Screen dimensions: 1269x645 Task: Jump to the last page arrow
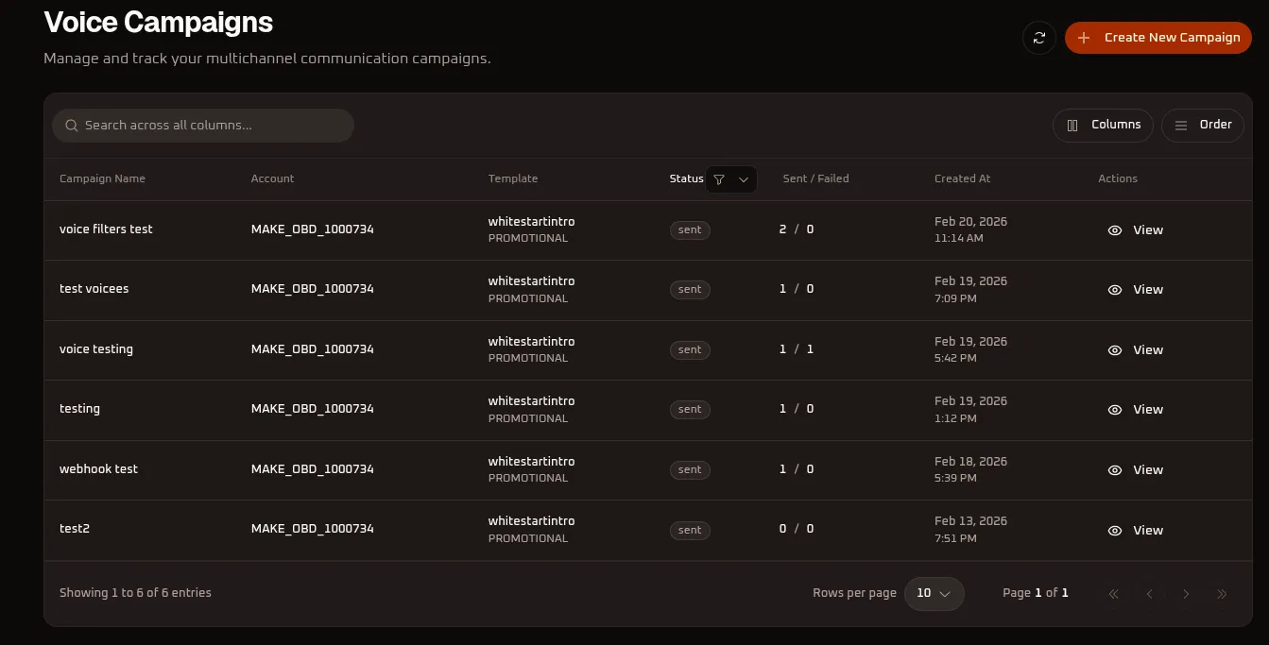[1222, 594]
